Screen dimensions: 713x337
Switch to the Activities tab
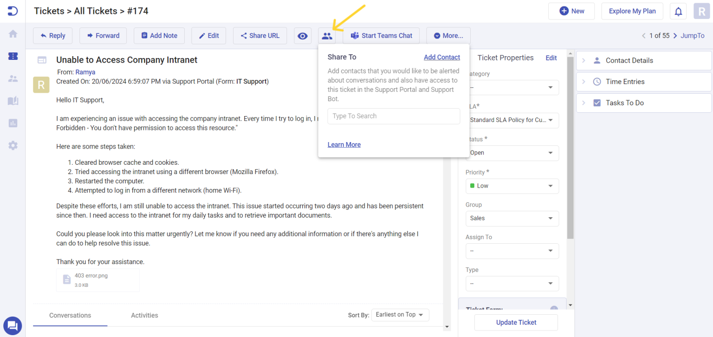144,315
